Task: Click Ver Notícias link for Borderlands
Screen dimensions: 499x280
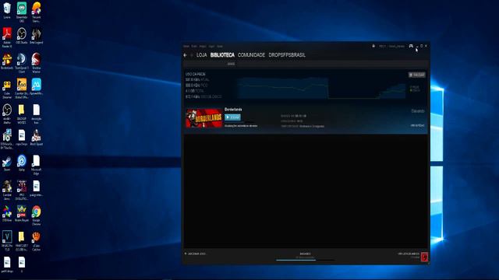Action: 418,126
